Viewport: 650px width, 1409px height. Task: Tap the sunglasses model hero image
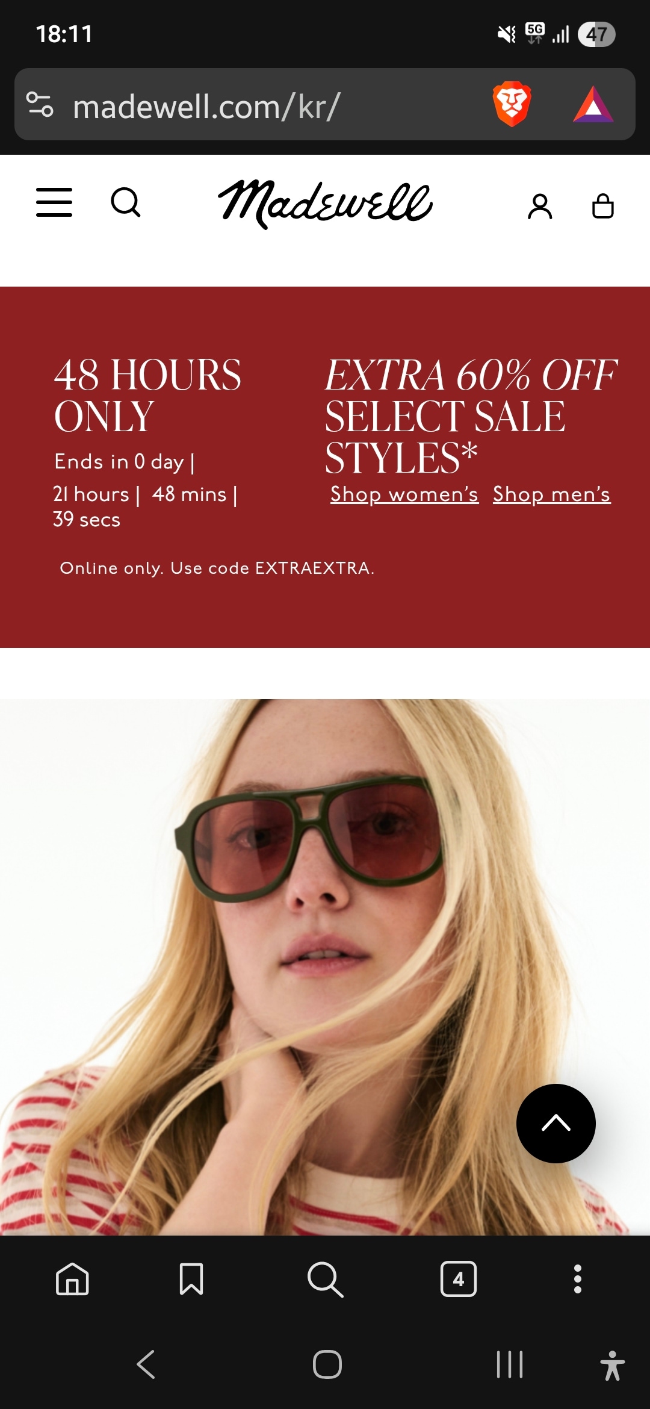point(325,967)
